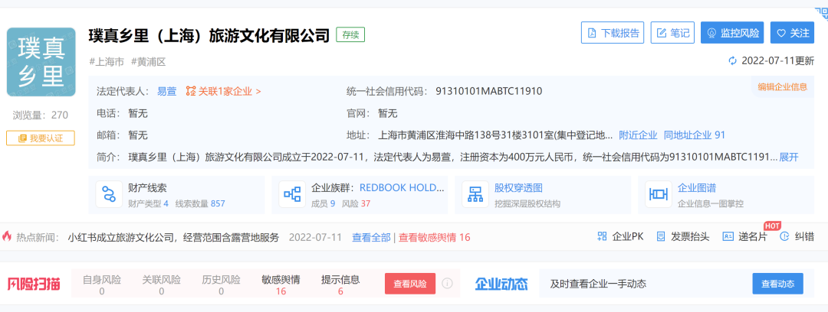Open 同地址企业 91 link

695,135
